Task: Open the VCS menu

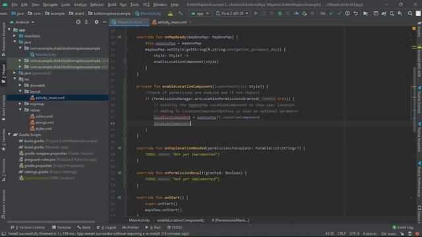Action: (146, 5)
